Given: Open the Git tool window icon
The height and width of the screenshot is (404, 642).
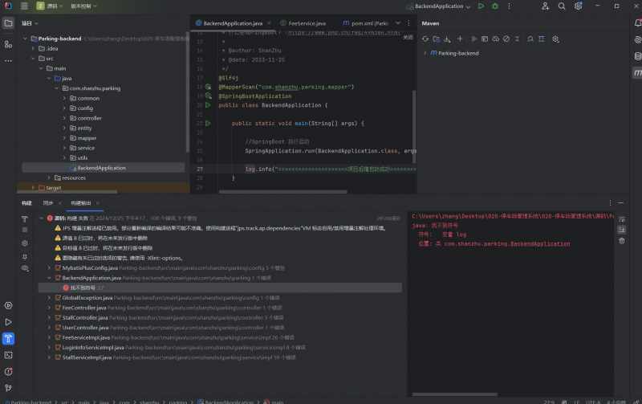Looking at the screenshot, I should [8, 388].
